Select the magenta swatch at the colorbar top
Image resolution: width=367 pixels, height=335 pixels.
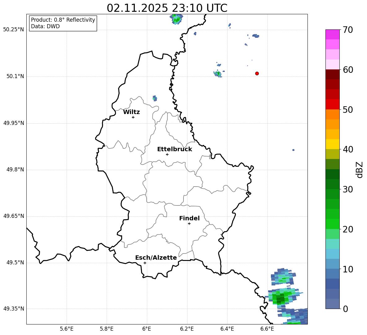pos(333,34)
